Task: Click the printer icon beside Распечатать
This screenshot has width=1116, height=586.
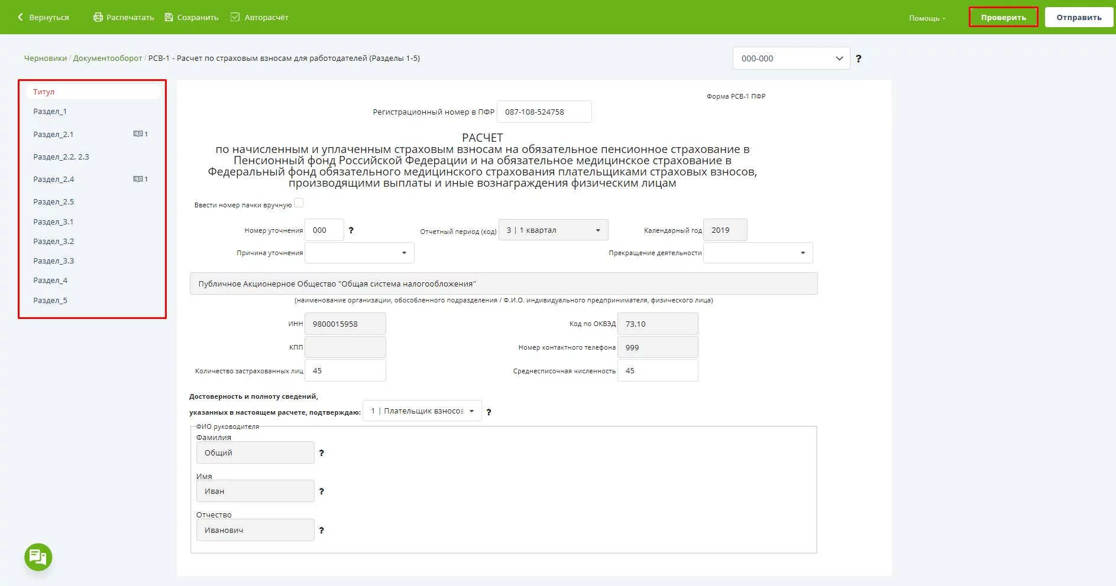Action: coord(98,17)
